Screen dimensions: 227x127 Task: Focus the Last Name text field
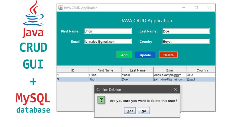coord(186,31)
